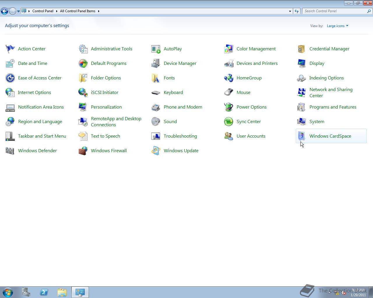Screen dimensions: 373x298
Task: Select the Control Panel breadcrumb
Action: [x=43, y=11]
